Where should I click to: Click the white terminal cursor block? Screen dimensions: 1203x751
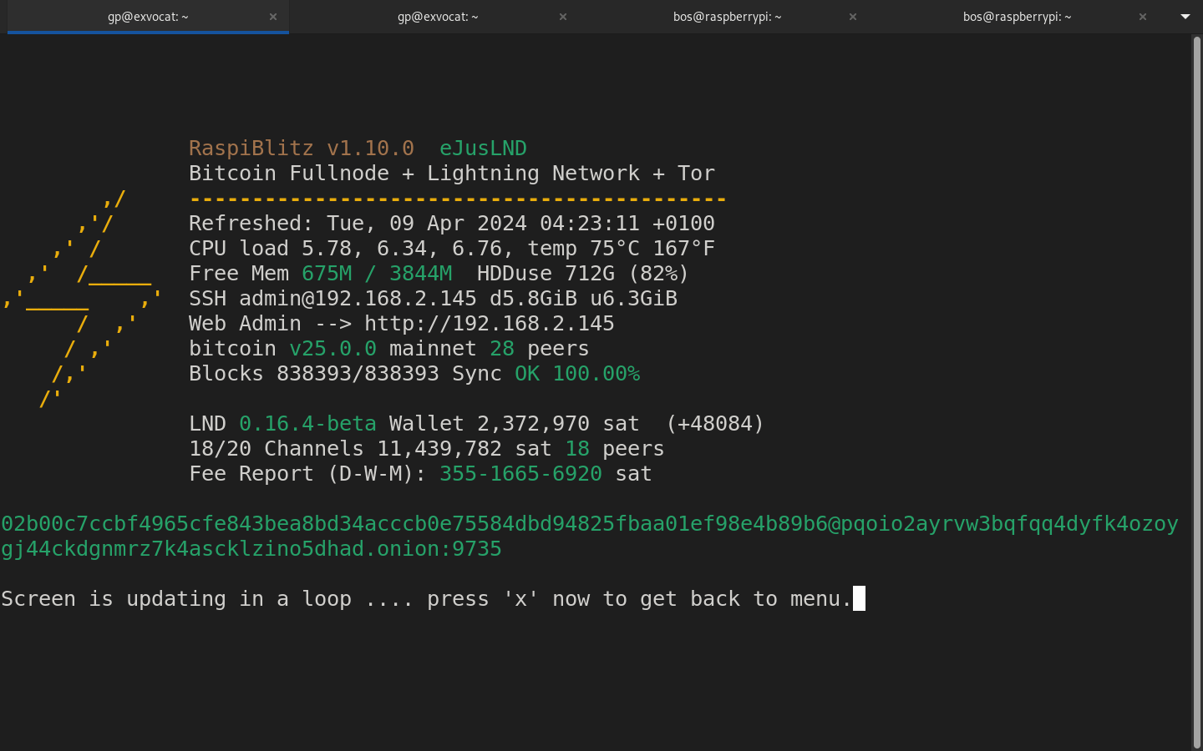pos(859,598)
